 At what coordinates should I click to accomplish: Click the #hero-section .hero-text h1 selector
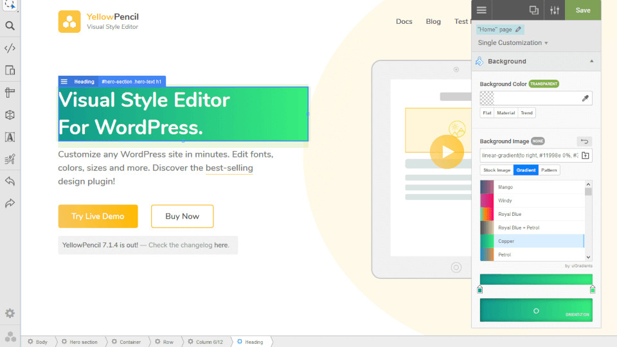(131, 82)
